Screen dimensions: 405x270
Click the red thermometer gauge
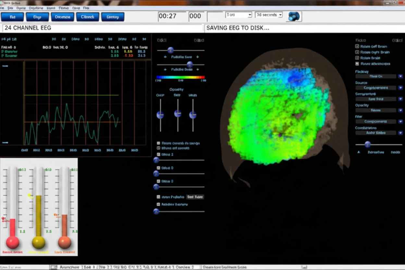pyautogui.click(x=13, y=208)
